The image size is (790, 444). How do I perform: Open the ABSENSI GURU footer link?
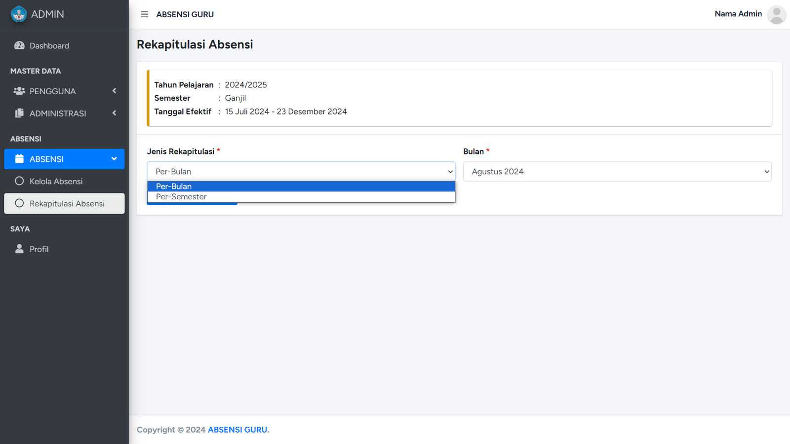coord(237,430)
